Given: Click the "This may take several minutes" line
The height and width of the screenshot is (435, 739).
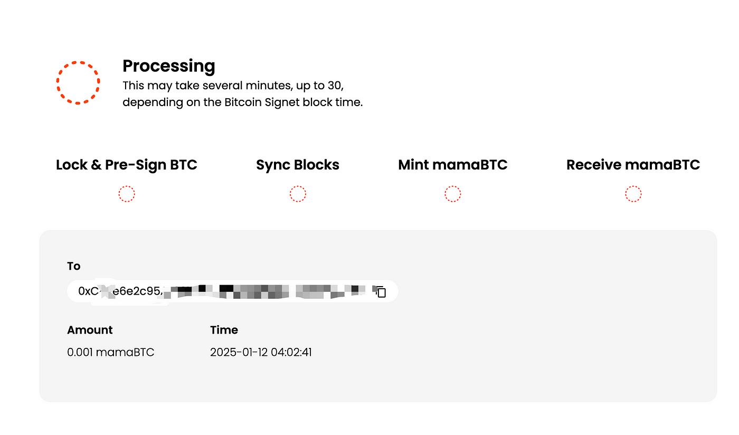Looking at the screenshot, I should 233,86.
